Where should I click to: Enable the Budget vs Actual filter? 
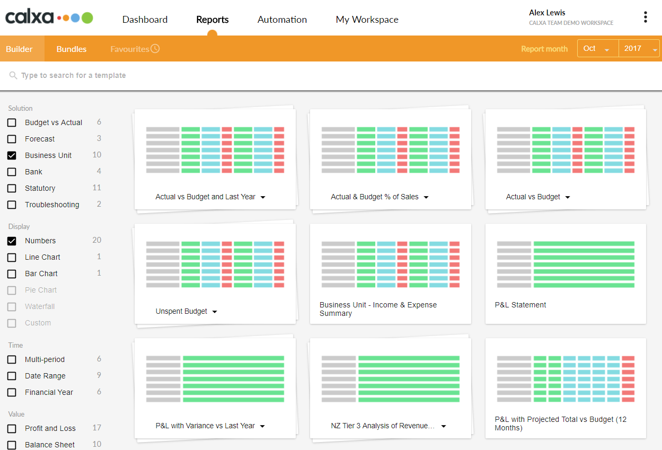coord(12,123)
